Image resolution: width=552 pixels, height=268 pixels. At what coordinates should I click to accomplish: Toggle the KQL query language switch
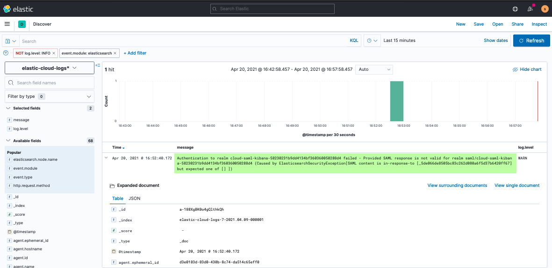click(354, 41)
